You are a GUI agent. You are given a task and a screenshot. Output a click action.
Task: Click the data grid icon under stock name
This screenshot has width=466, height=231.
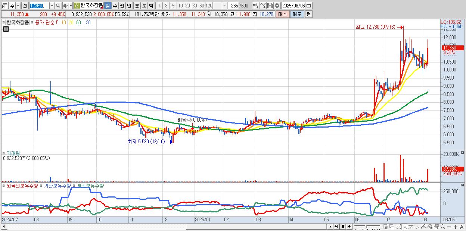(x=6, y=29)
